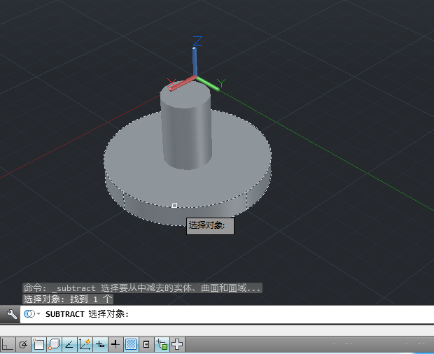Toggle Dynamic Input in status bar
This screenshot has height=354, width=434.
(x=100, y=345)
